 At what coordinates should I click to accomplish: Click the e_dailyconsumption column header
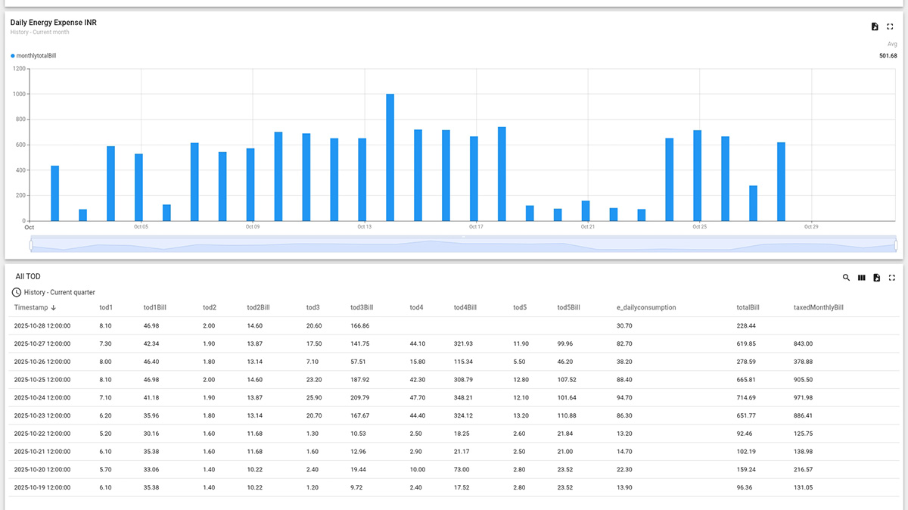point(647,307)
